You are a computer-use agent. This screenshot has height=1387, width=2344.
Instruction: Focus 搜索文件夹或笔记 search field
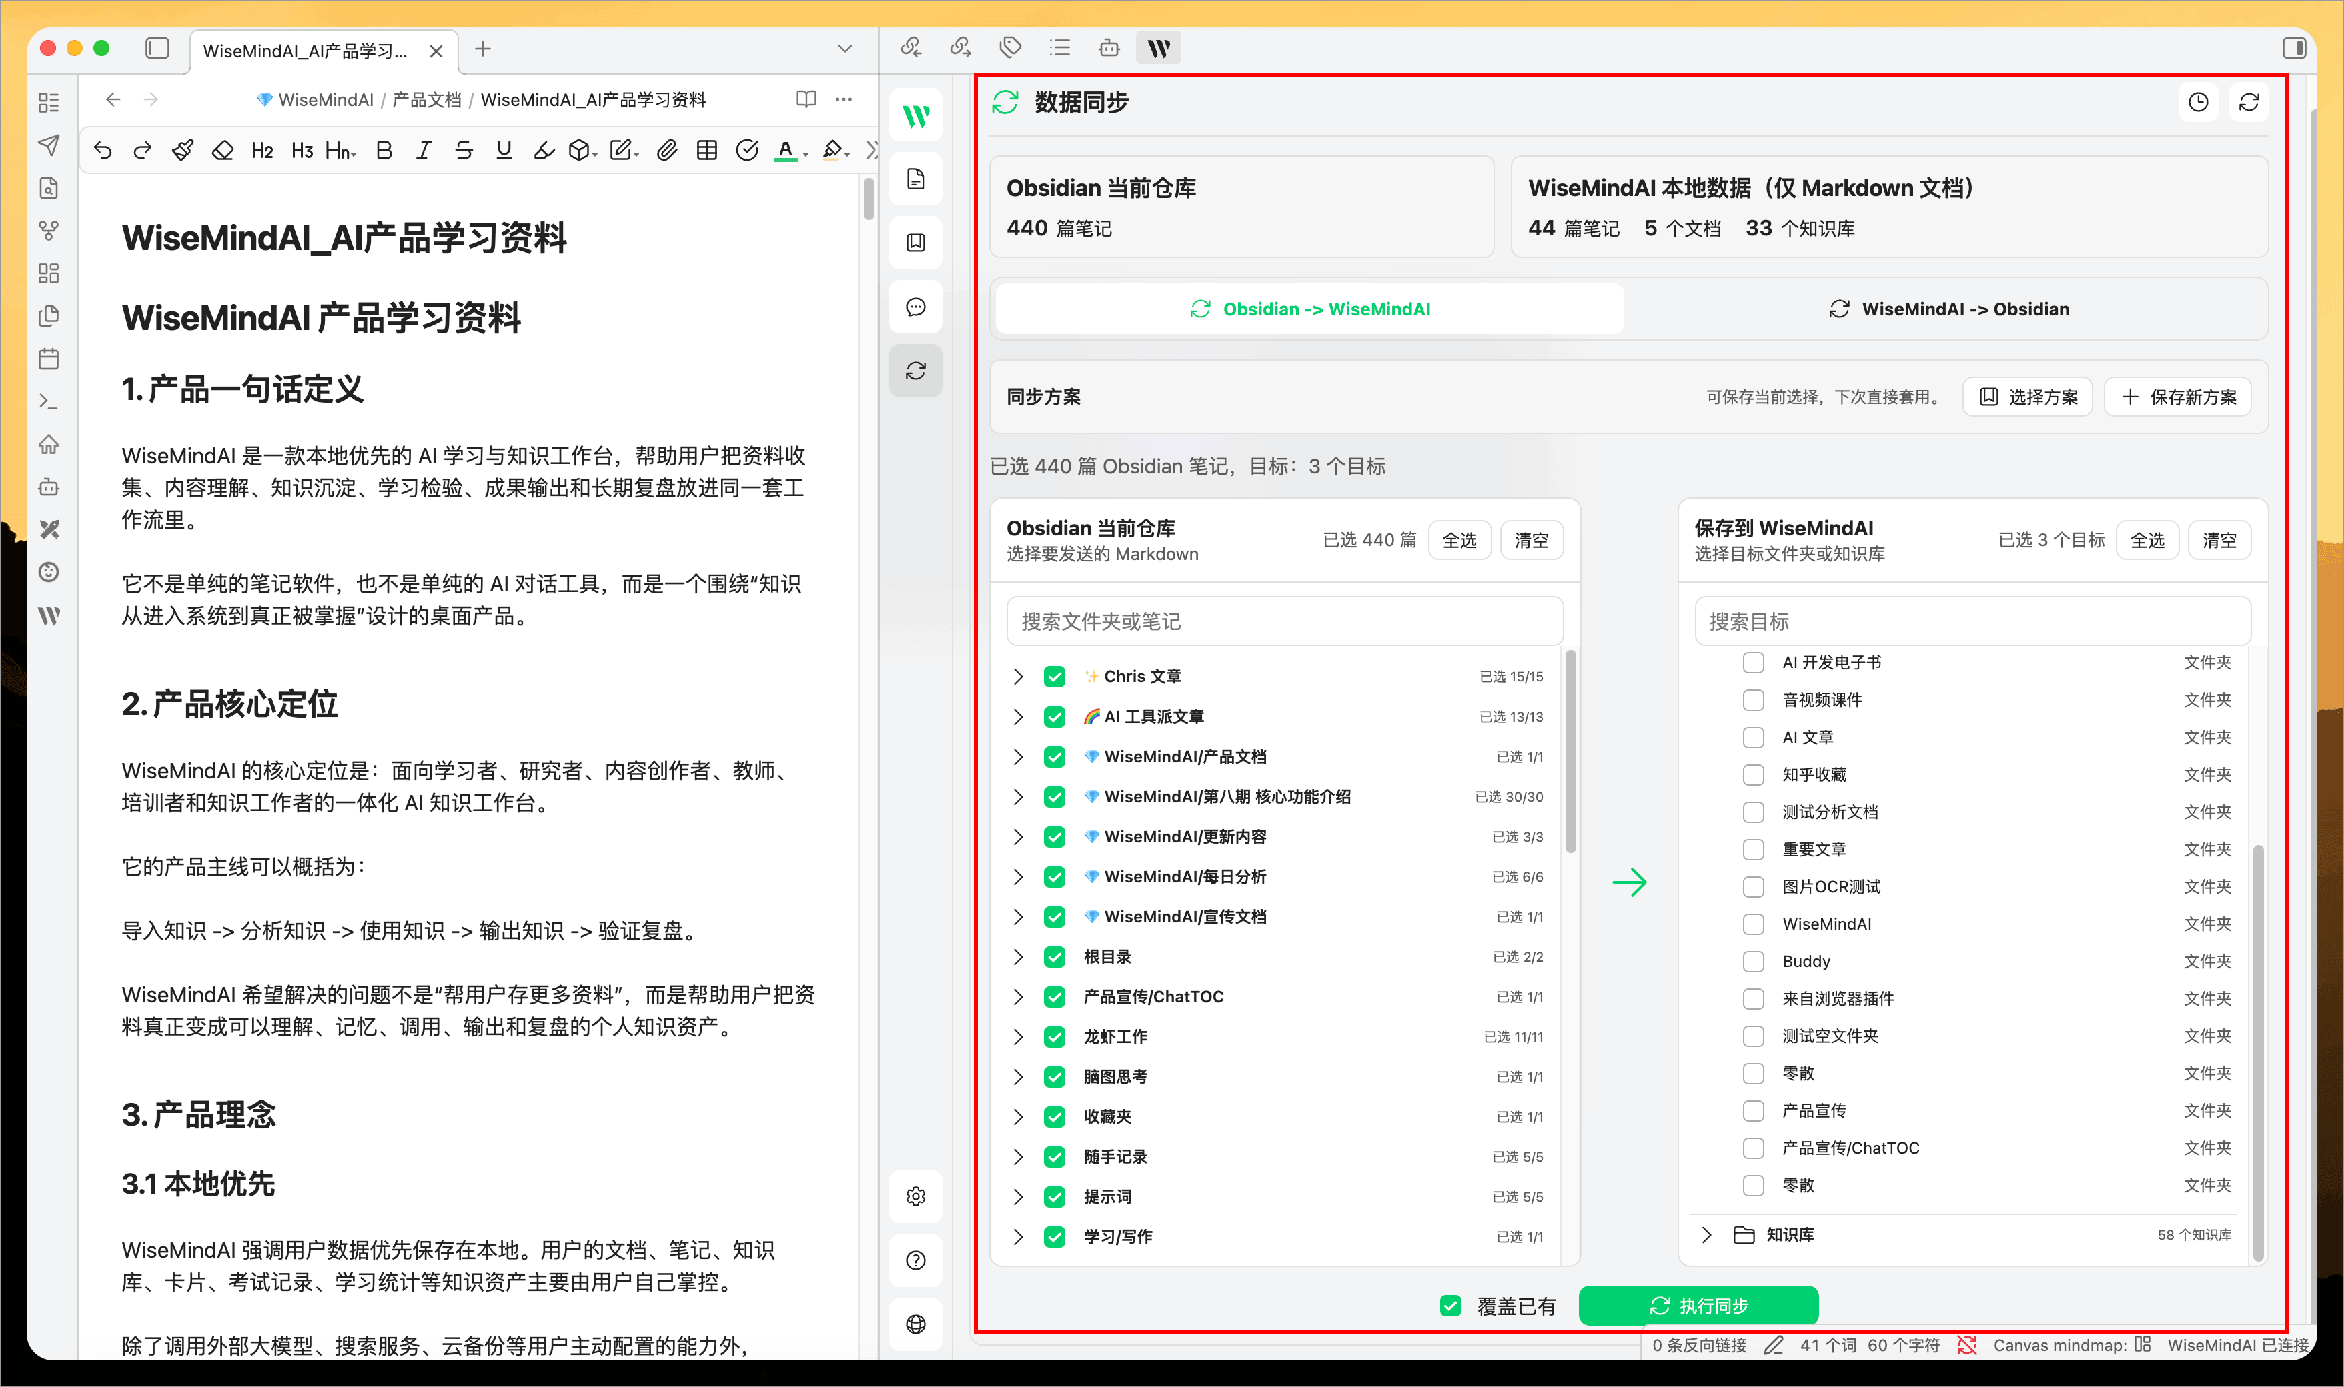(1285, 621)
